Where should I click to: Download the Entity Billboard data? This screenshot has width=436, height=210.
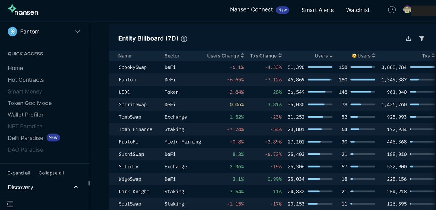click(x=408, y=38)
